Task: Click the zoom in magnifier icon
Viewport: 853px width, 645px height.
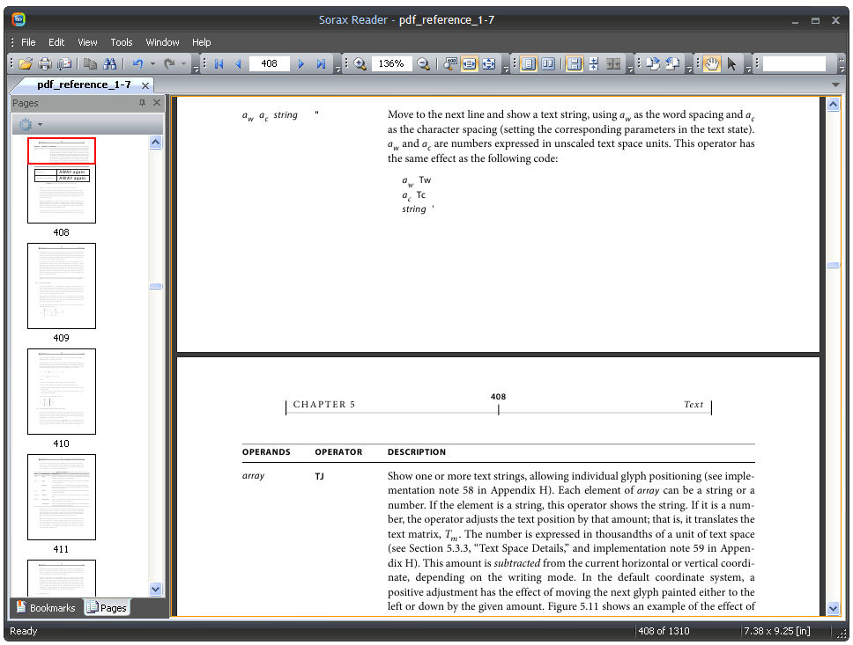Action: pos(360,64)
